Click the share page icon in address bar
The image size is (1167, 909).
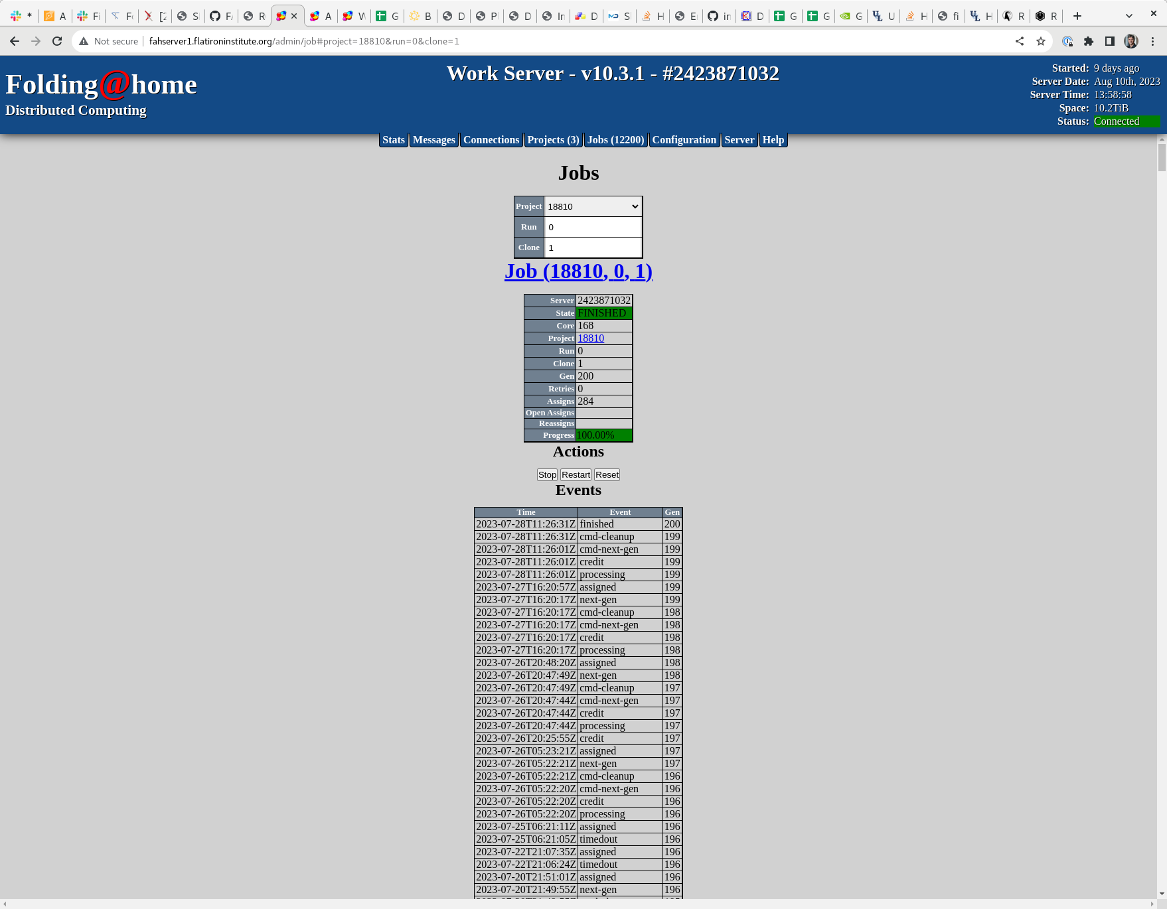click(x=1020, y=41)
